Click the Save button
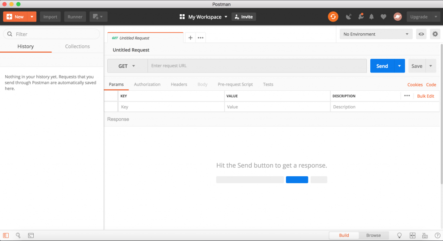This screenshot has width=443, height=241. click(x=417, y=66)
